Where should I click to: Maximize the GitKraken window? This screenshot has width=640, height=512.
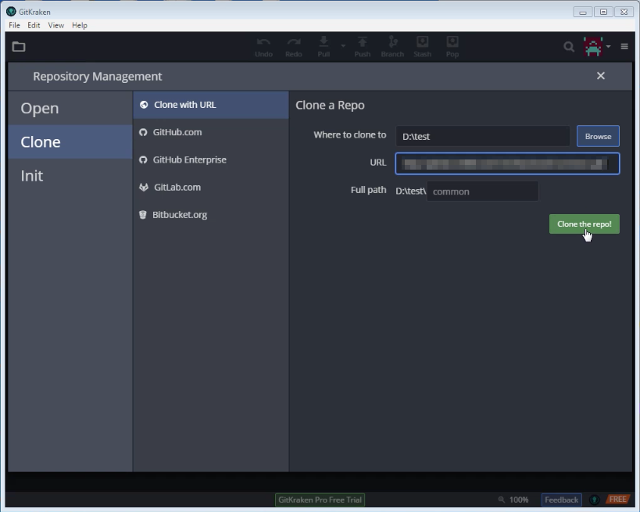pyautogui.click(x=604, y=13)
